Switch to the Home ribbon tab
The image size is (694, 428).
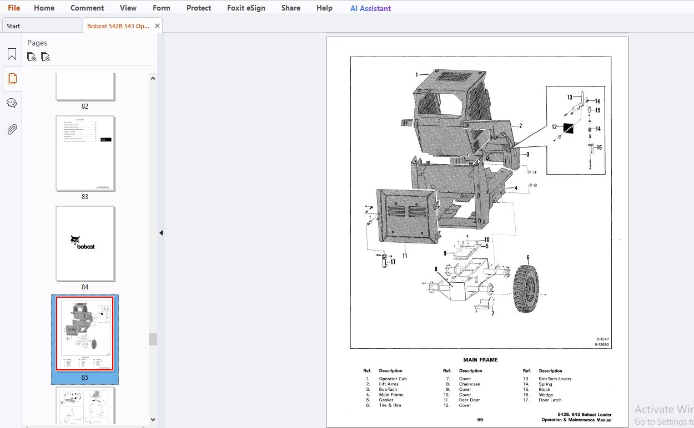coord(44,8)
